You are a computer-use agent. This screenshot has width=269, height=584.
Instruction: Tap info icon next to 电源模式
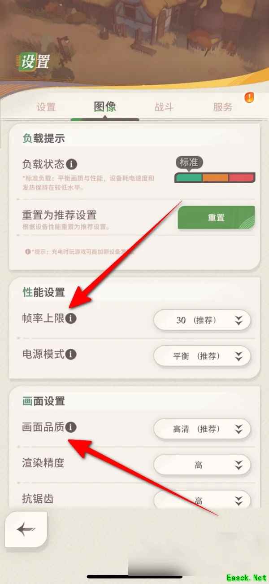coord(71,354)
